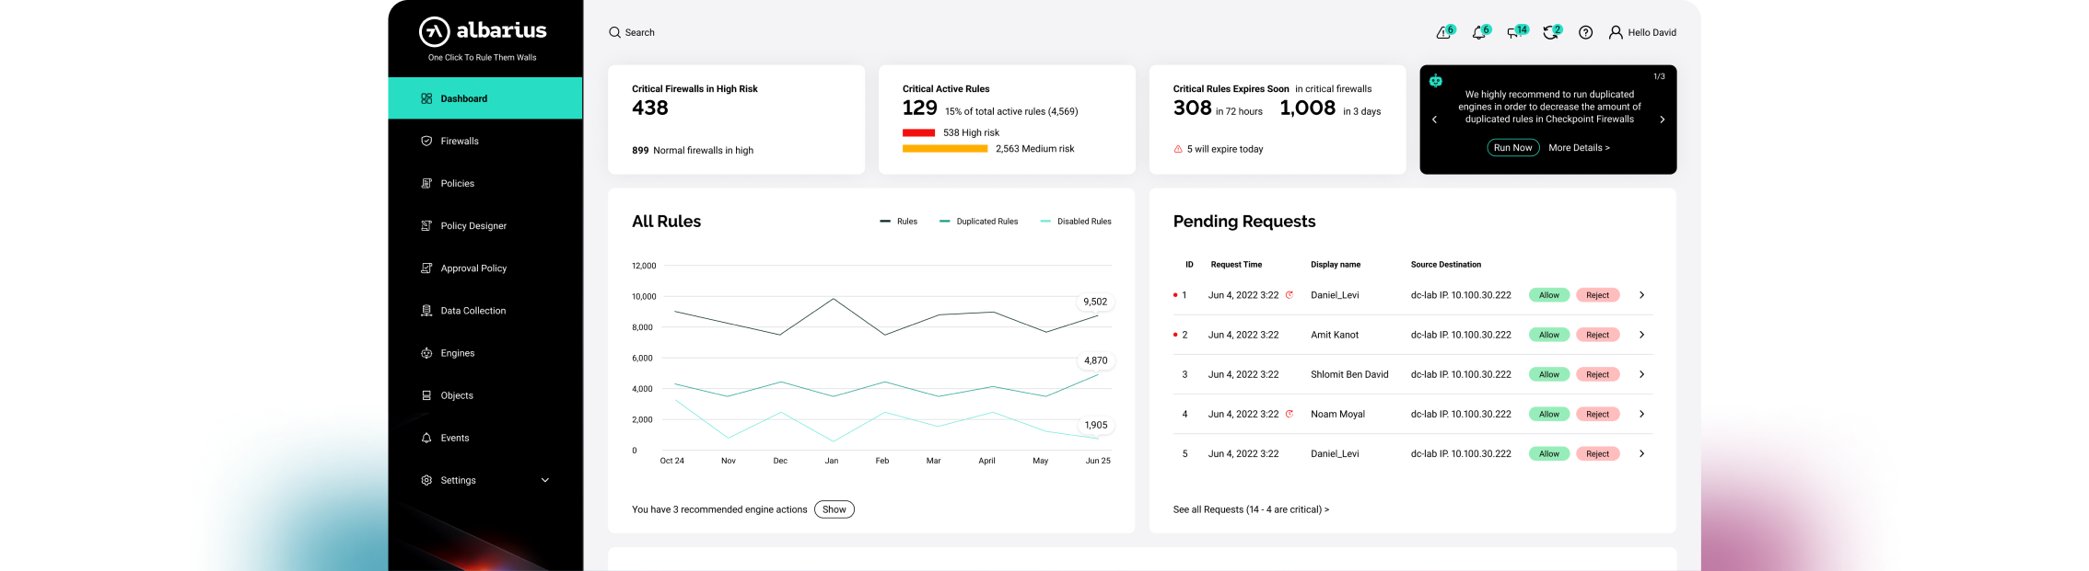Allow Shlomit Ben David request
2089x571 pixels.
(1549, 374)
